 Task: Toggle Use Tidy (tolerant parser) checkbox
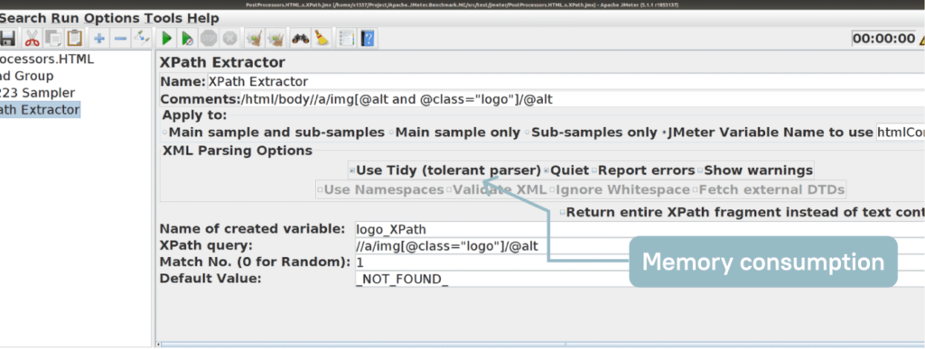pyautogui.click(x=352, y=170)
